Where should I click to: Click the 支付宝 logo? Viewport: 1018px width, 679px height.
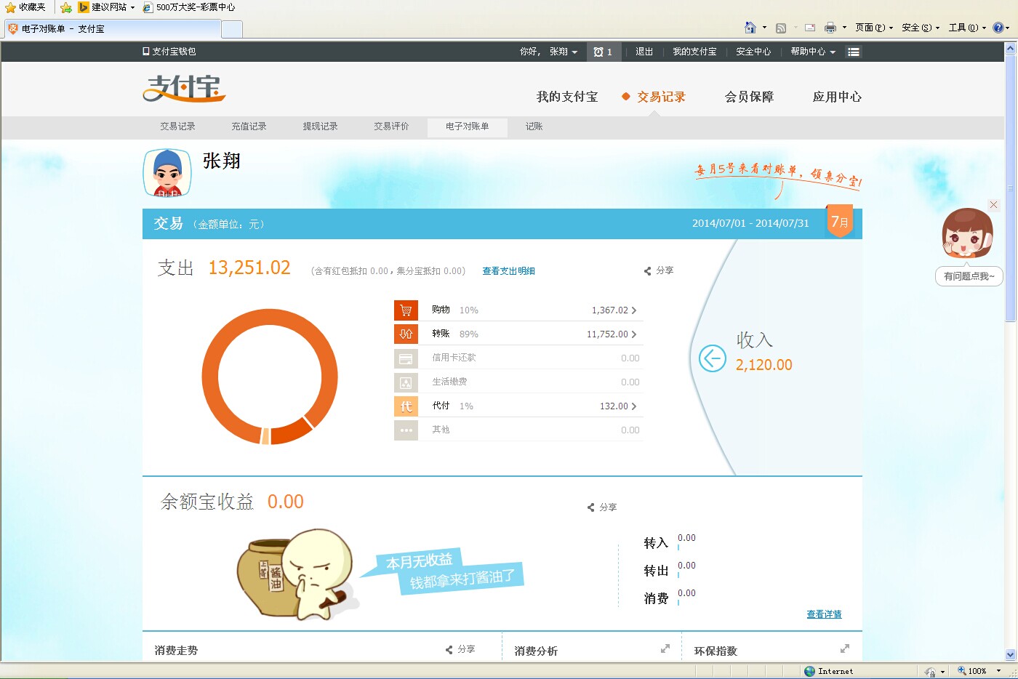(x=185, y=88)
